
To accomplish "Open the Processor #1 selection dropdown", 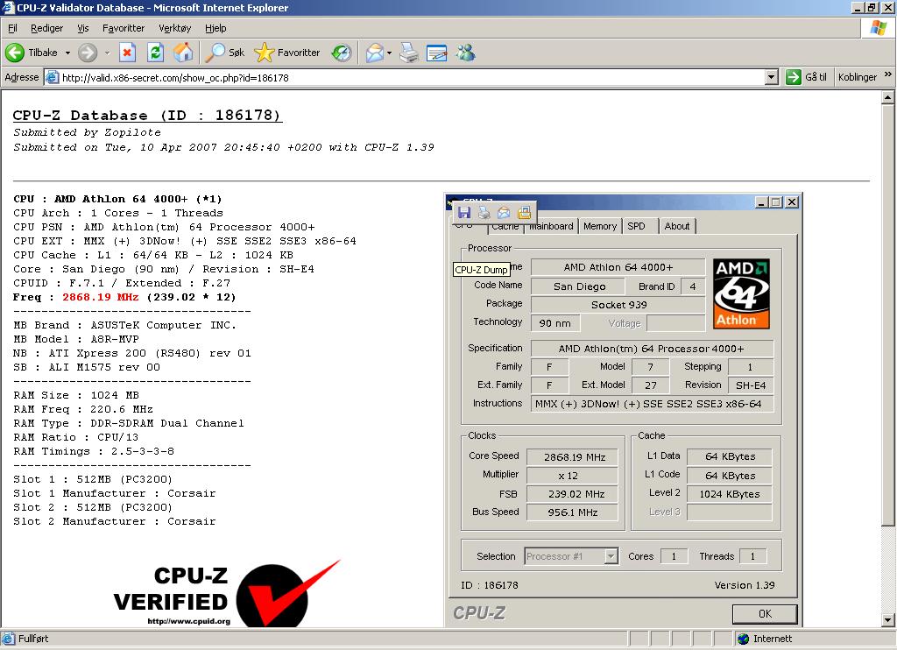I will coord(611,555).
